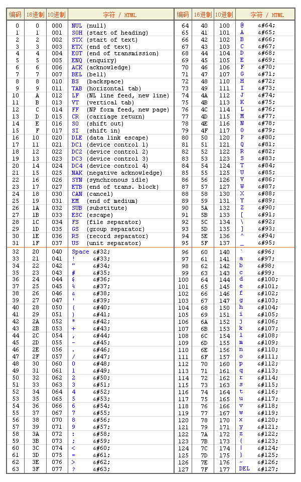The height and width of the screenshot is (482, 301).
Task: Click the blue US unit separator abbreviation
Action: coord(75,243)
